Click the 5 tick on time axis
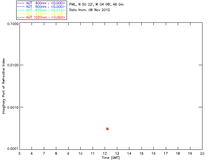Screen dimensions: 208x166 (x=19, y=153)
